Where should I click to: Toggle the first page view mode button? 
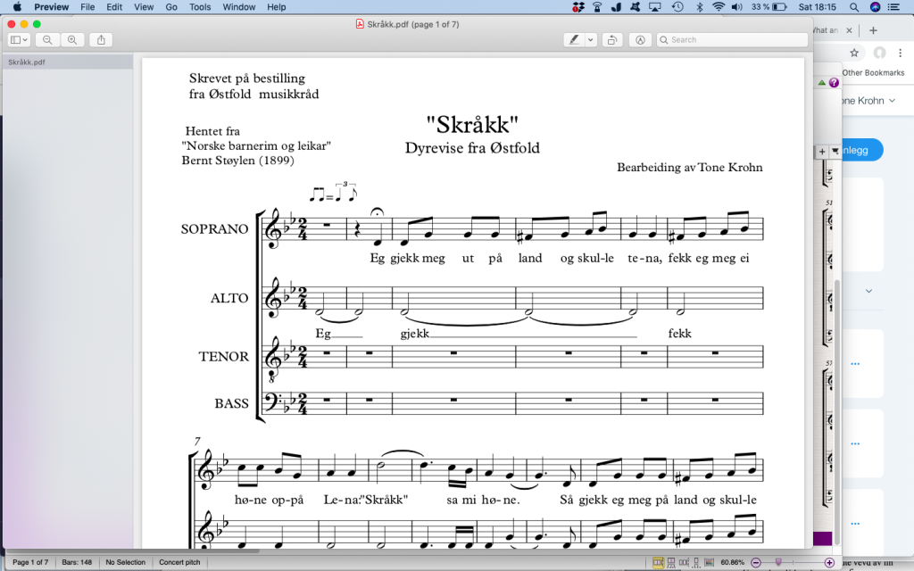tap(659, 562)
